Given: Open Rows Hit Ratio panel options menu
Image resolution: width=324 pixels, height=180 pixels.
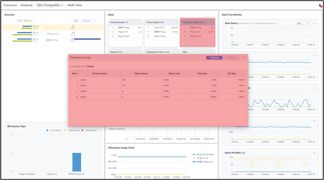Looking at the screenshot, I should click(x=314, y=153).
